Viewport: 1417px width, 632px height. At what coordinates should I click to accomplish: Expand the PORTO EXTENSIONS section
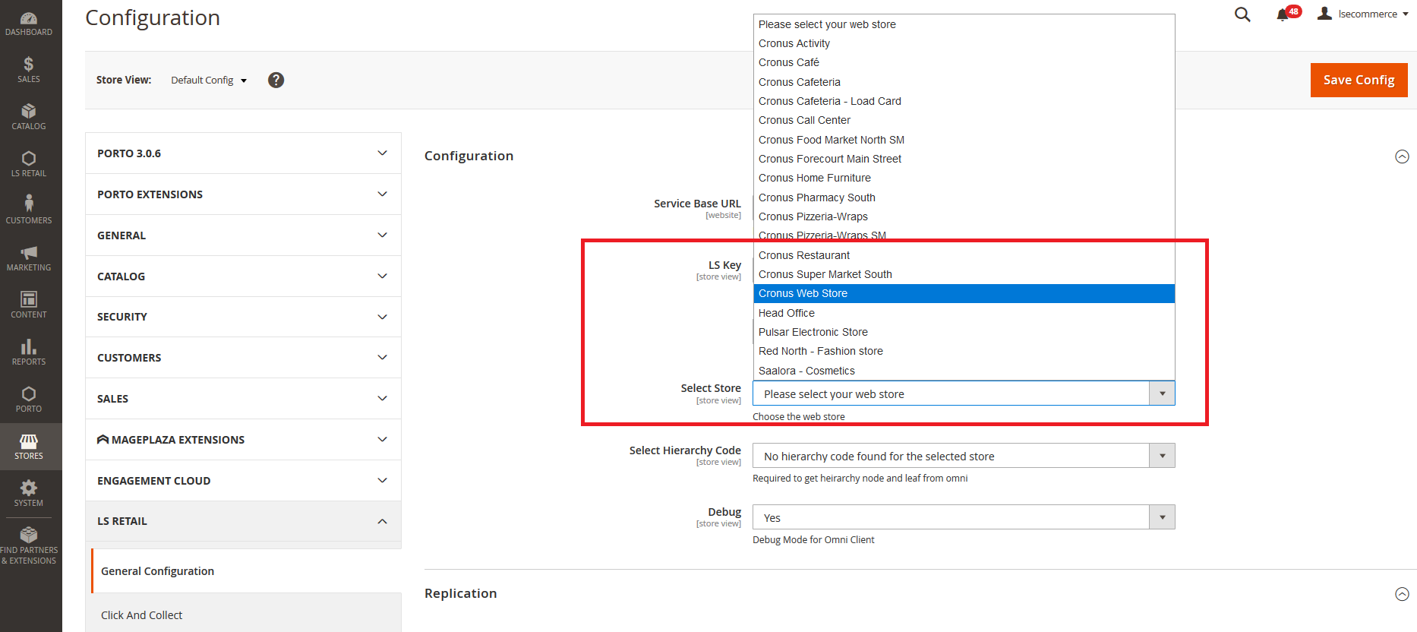[243, 194]
